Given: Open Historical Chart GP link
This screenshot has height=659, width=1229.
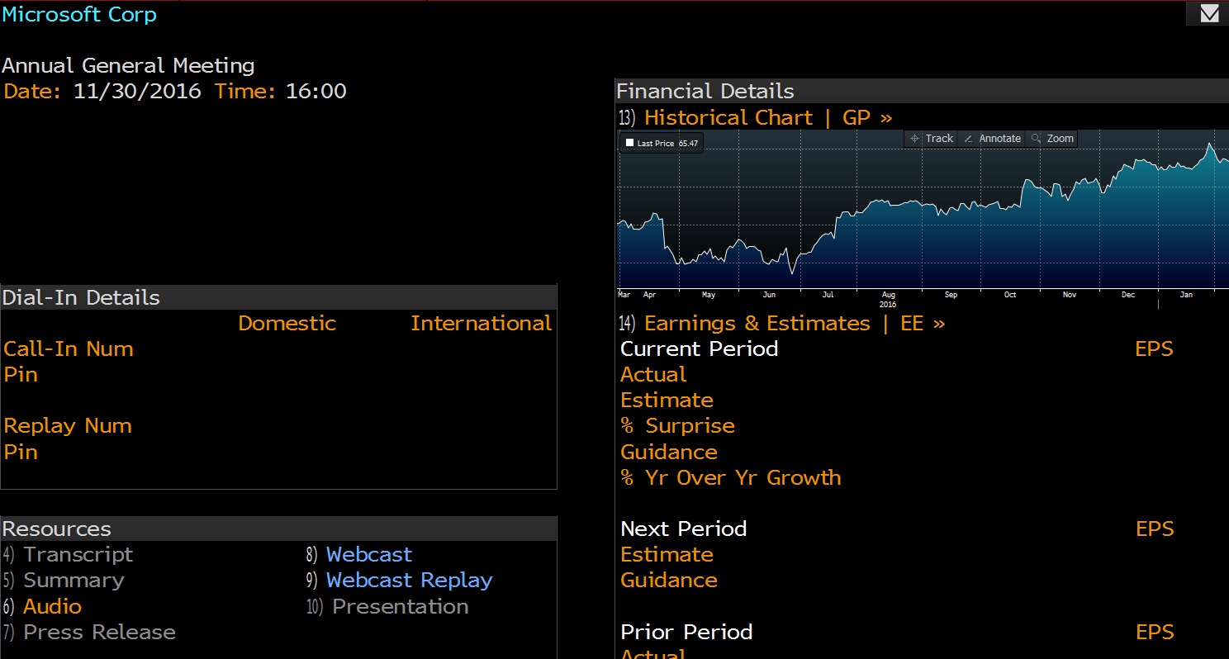Looking at the screenshot, I should (x=767, y=117).
